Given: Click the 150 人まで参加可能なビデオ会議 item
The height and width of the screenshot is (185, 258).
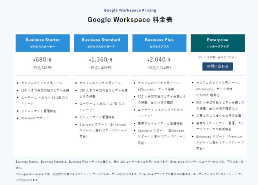Looking at the screenshot, I should [103, 93].
